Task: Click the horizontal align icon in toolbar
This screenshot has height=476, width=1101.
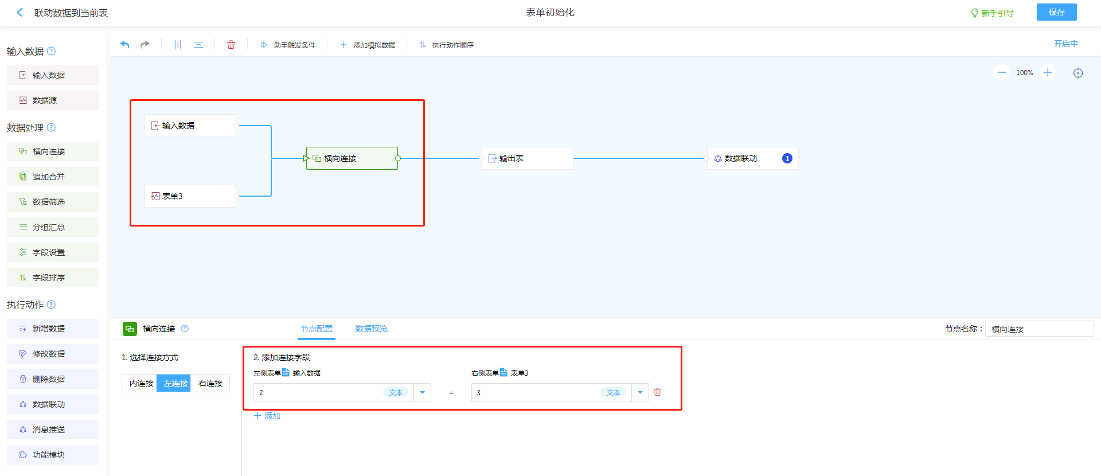Action: (x=198, y=45)
